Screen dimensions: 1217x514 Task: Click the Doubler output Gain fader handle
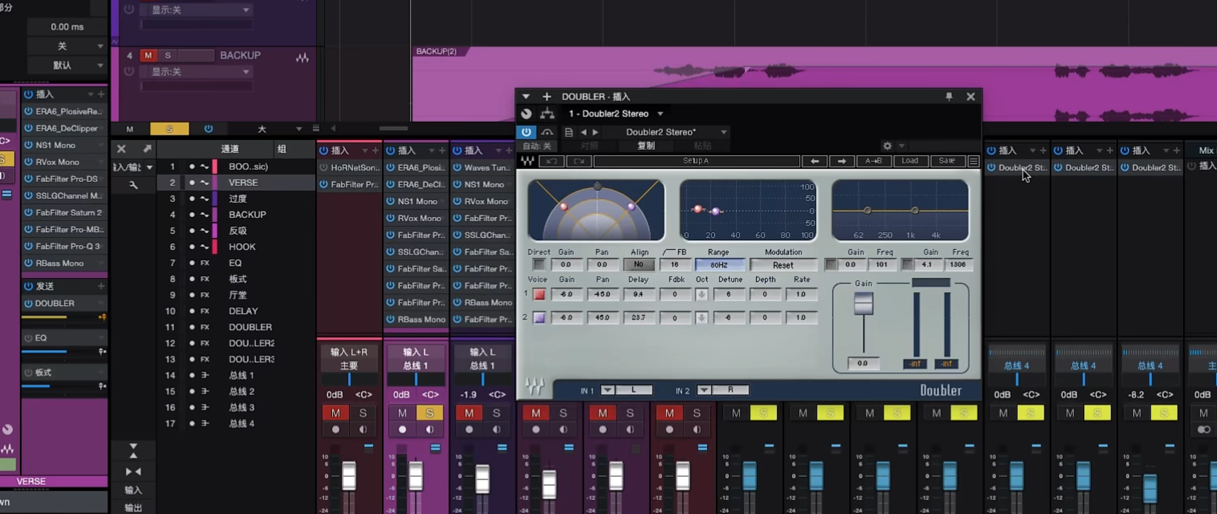click(863, 304)
